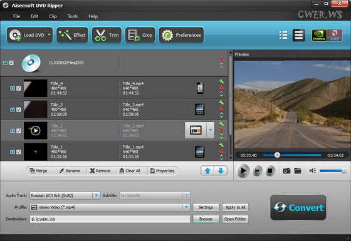Screen dimensions: 351x241
Task: Uncheck Title_3 checkbox
Action: coord(19,110)
